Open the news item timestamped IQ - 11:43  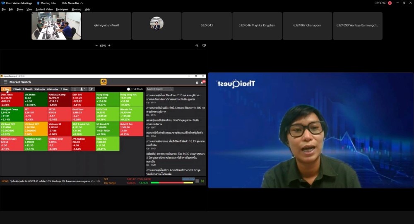[175, 145]
